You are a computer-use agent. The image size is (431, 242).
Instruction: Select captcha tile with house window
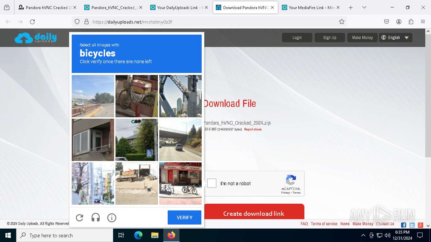93,140
